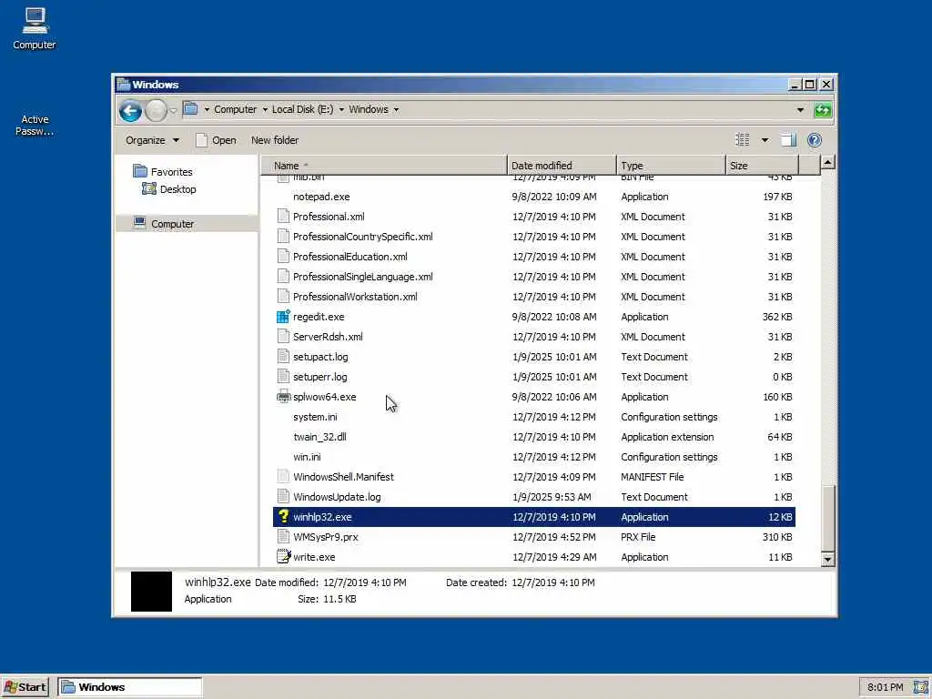Click the greyed Forward navigation button
Viewport: 932px width, 699px height.
click(x=156, y=110)
